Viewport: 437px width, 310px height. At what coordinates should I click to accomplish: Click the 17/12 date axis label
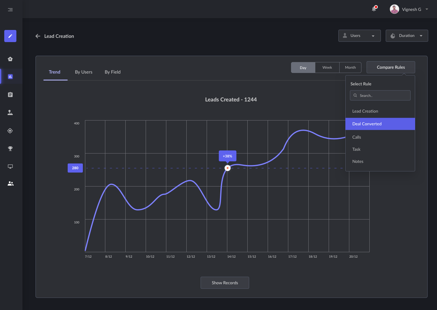click(293, 256)
